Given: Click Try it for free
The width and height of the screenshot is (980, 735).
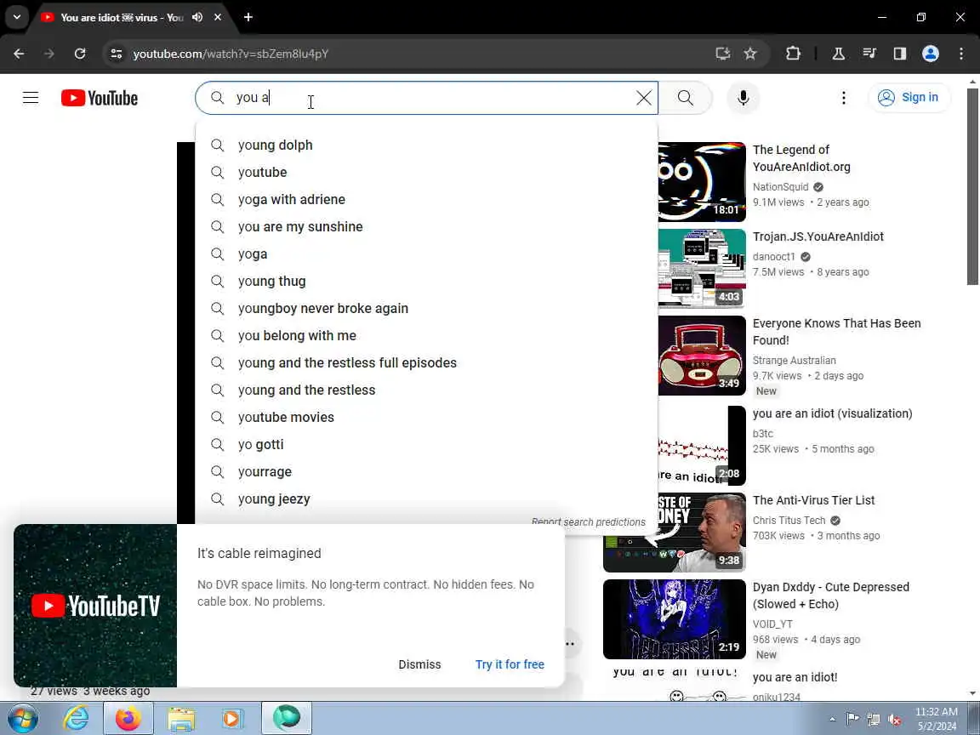Looking at the screenshot, I should [x=510, y=664].
